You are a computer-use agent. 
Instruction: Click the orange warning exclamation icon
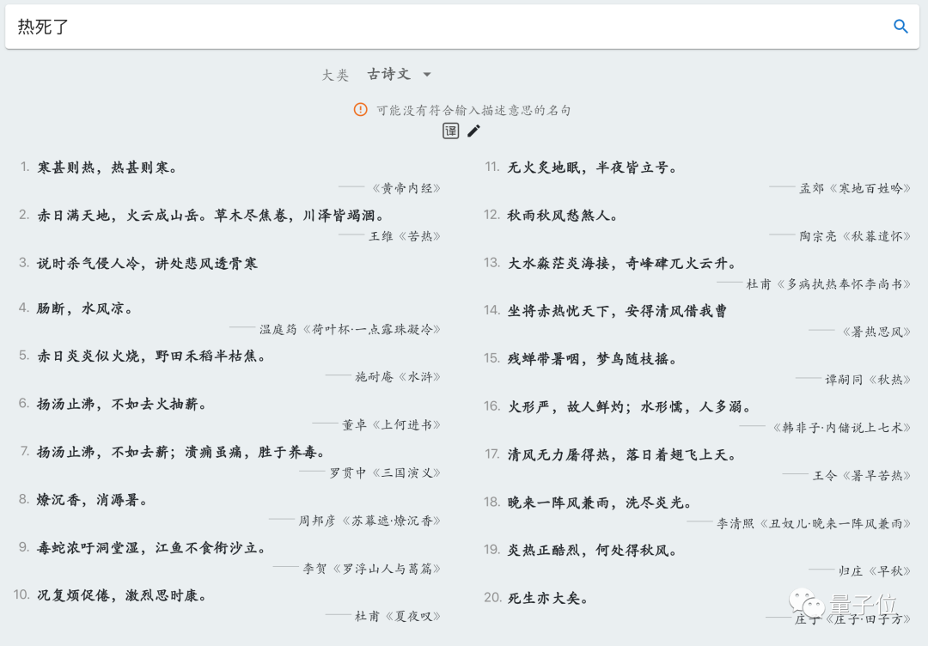pyautogui.click(x=360, y=109)
